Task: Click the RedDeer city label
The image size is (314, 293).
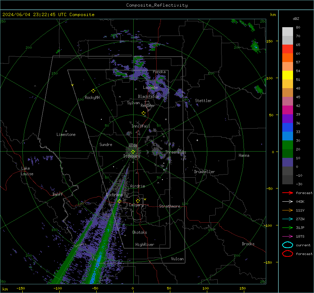Action: coord(148,106)
